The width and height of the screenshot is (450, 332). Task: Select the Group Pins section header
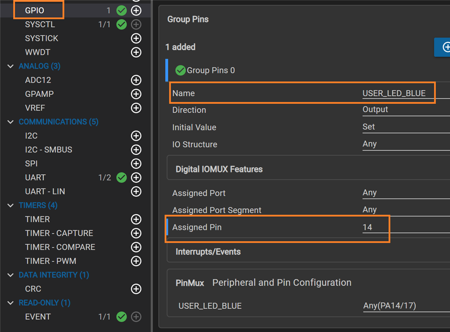coord(188,19)
